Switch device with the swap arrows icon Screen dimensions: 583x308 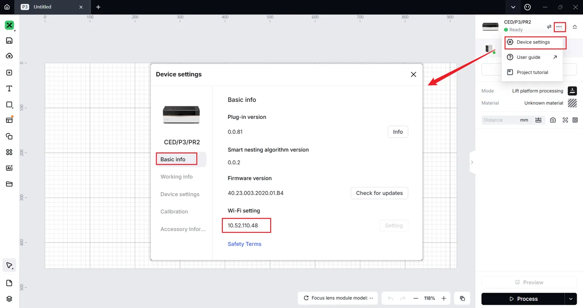(549, 27)
